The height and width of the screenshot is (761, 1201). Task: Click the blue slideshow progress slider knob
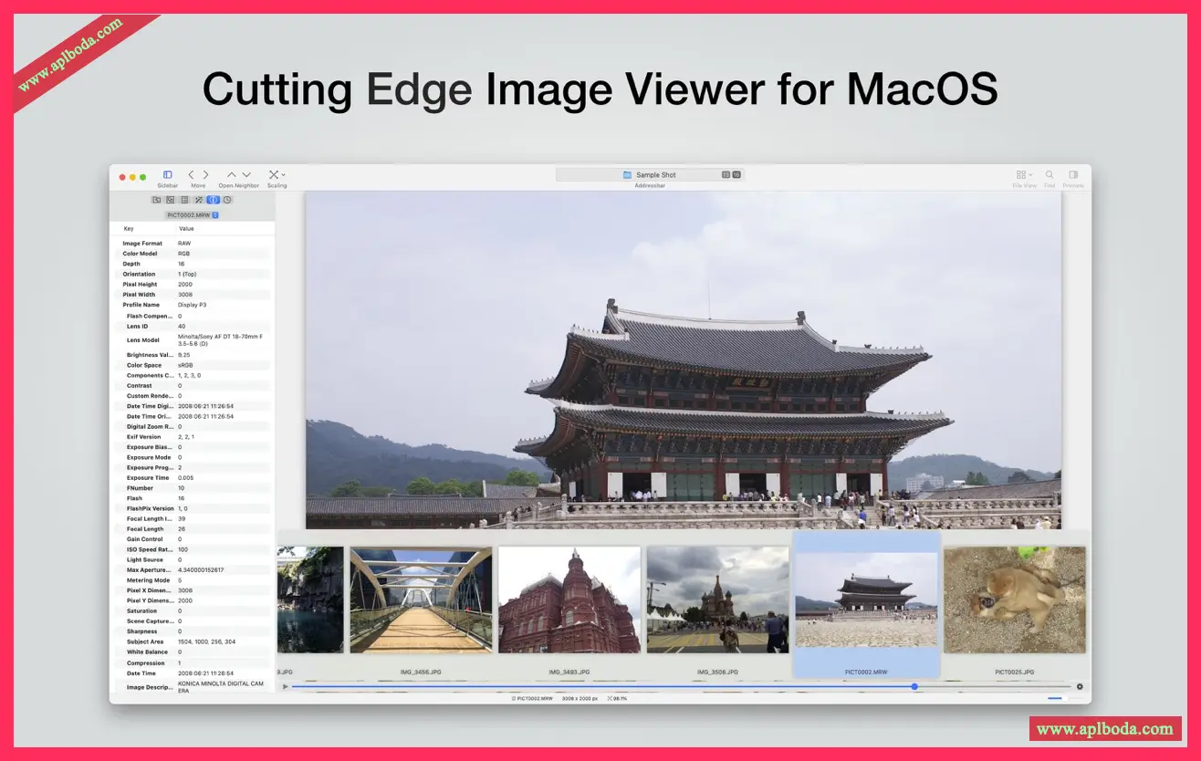click(x=914, y=686)
